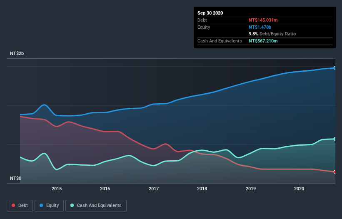Toggle Cash And Equivalents legend button
The image size is (342, 219).
96,206
